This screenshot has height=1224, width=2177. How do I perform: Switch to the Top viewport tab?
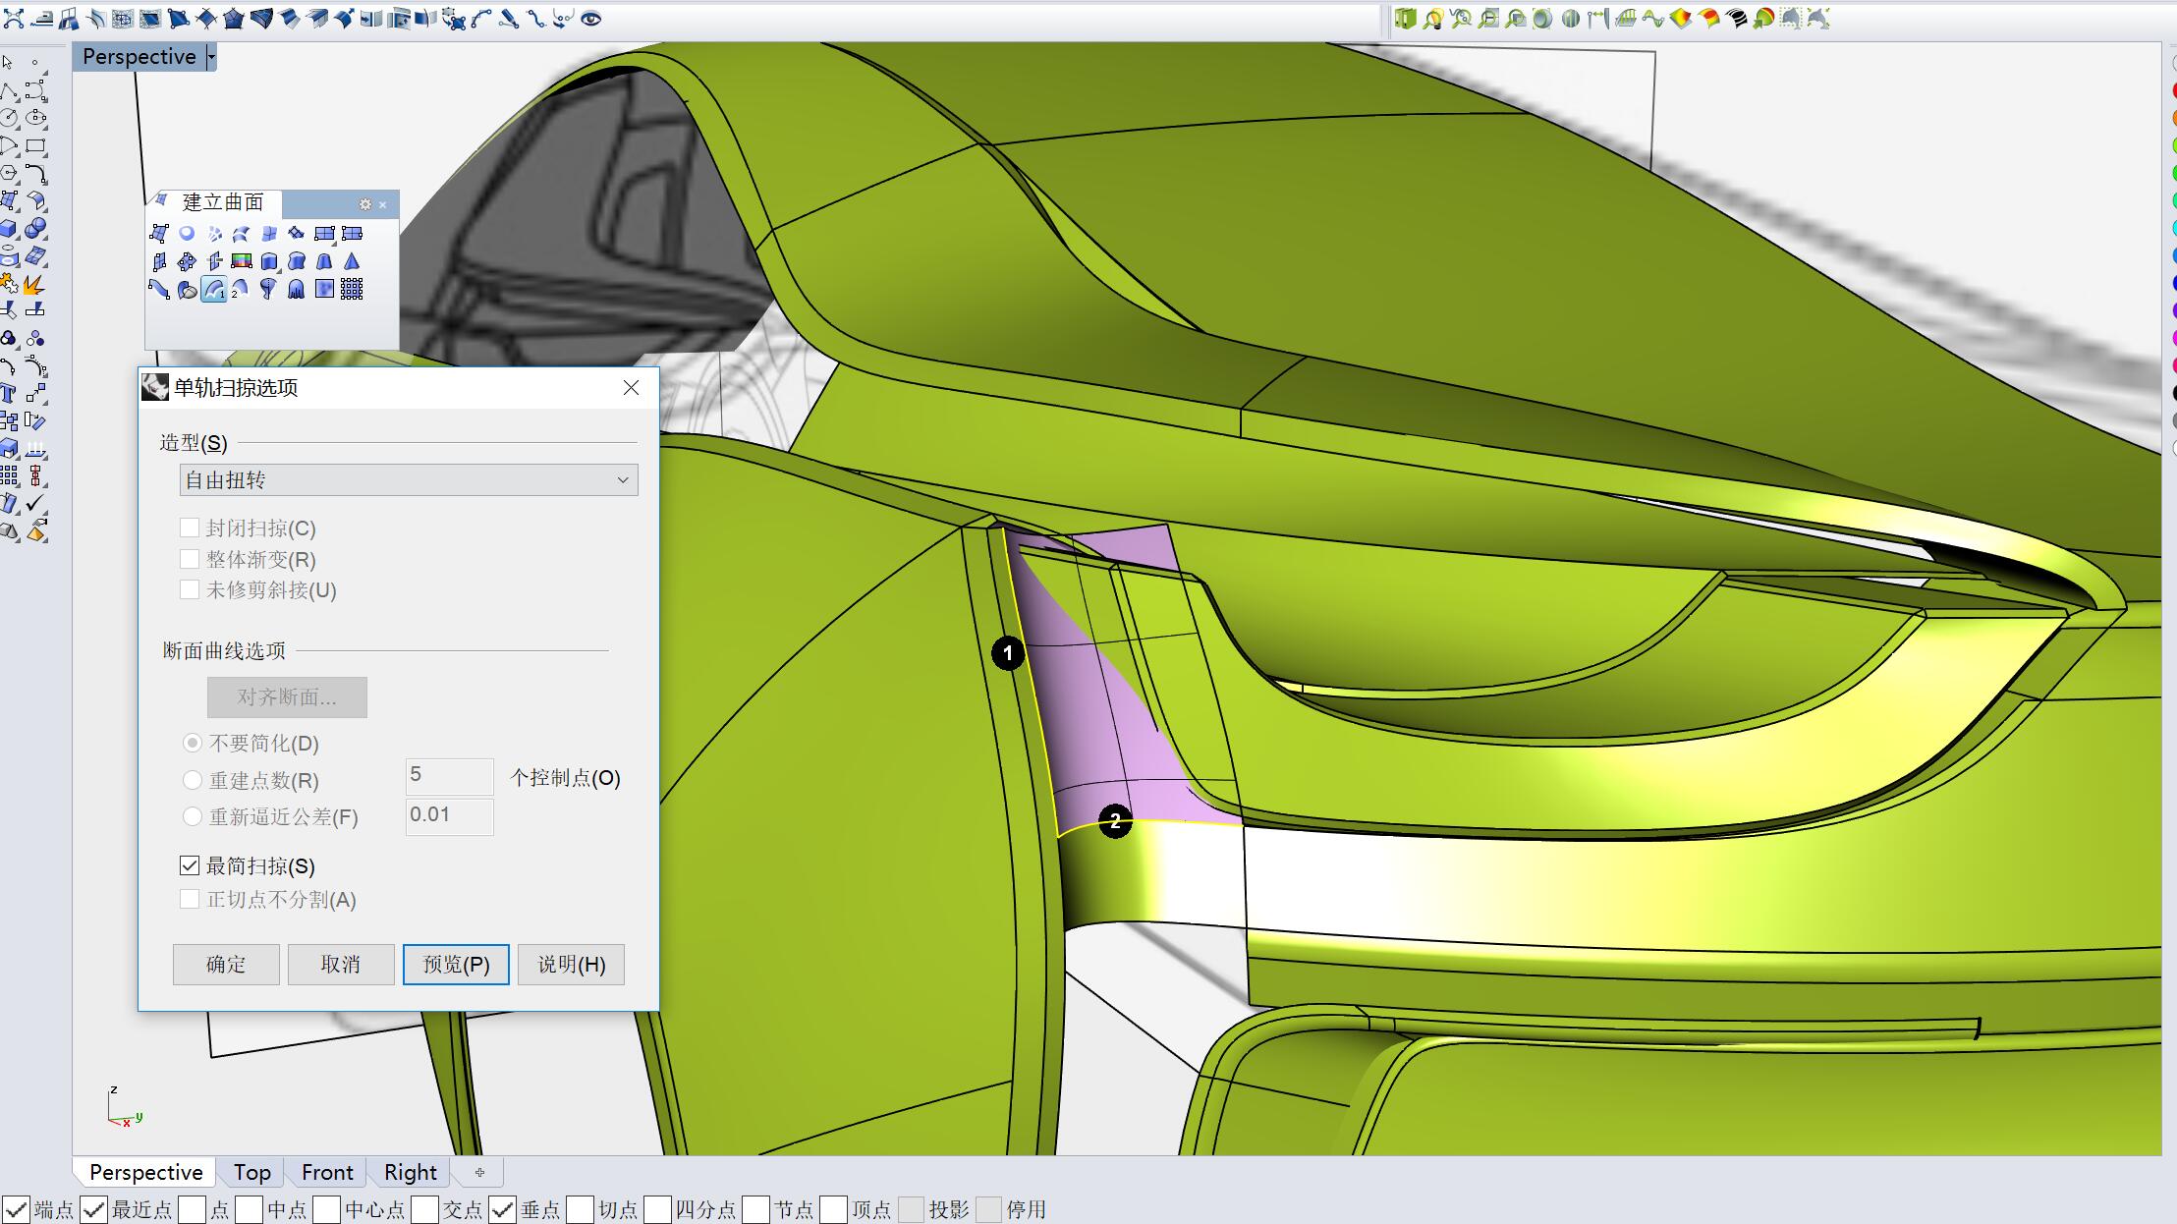tap(251, 1172)
